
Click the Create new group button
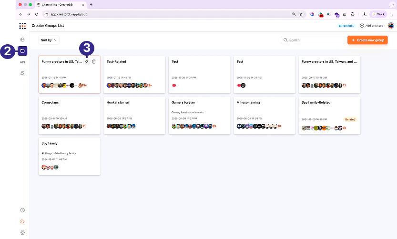367,40
